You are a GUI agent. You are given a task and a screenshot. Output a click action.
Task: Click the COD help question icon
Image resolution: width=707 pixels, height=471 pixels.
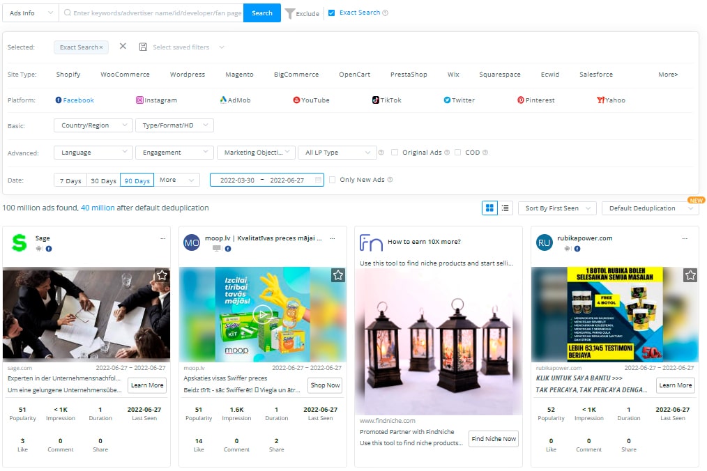tap(485, 153)
